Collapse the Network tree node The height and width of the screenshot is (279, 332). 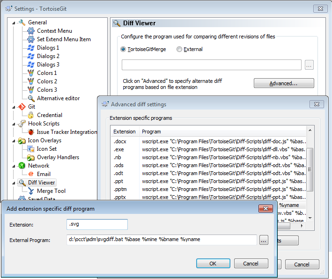click(x=14, y=166)
